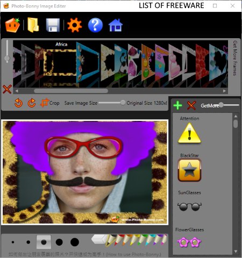Screen dimensions: 242x258
Task: Click the frame zoom vertical slider knob
Action: click(7, 59)
